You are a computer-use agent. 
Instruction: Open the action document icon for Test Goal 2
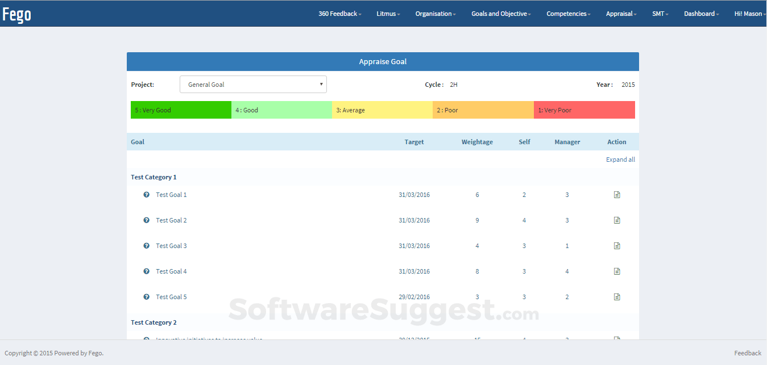tap(617, 220)
